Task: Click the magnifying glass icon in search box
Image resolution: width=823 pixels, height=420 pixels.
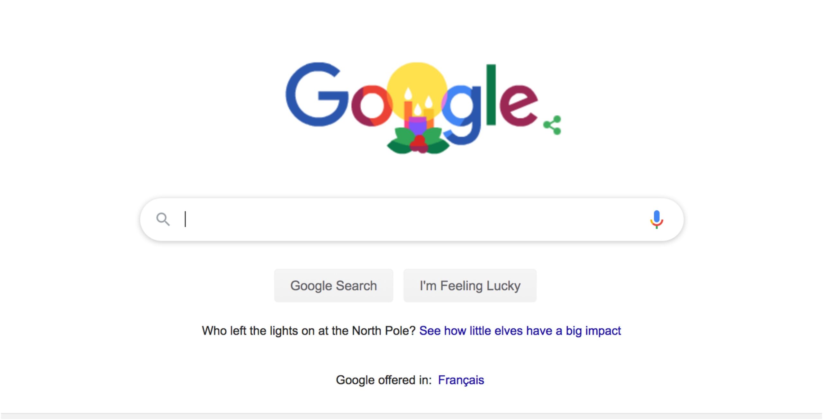Action: [163, 220]
